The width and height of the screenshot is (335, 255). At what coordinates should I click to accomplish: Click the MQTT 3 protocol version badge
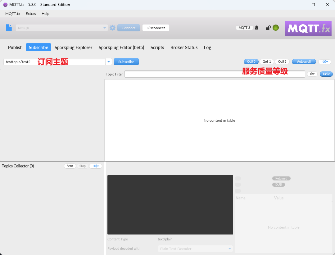244,28
